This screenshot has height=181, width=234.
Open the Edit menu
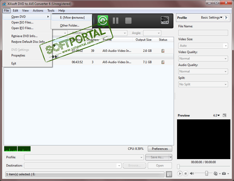(15, 11)
